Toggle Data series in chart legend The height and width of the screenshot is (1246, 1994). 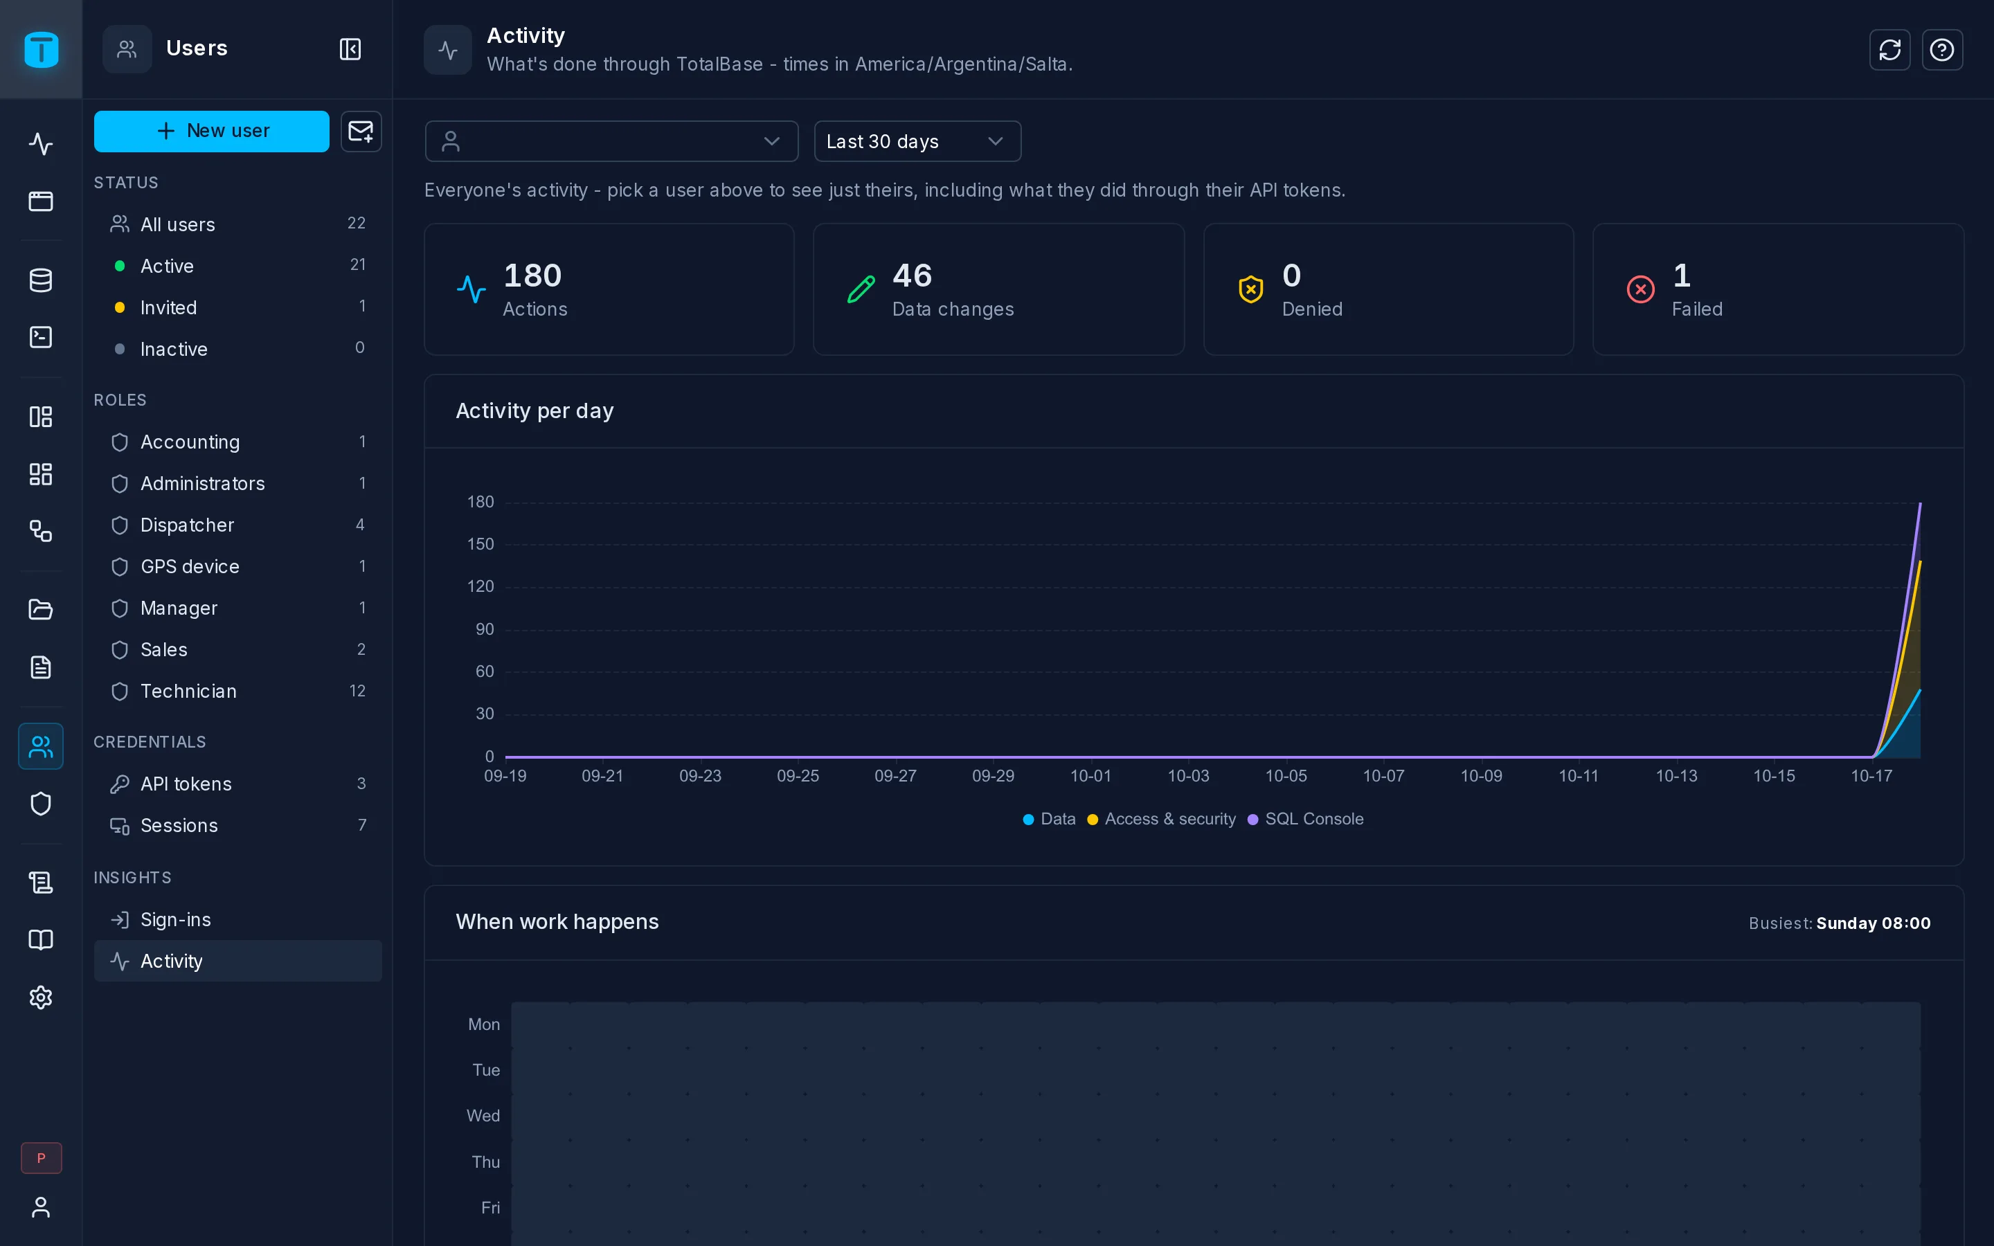click(1049, 819)
